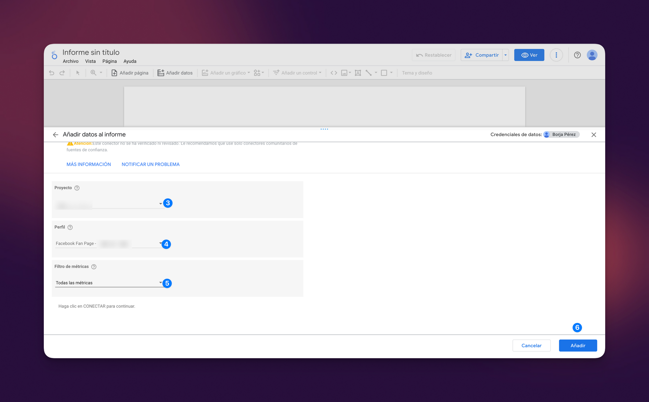Select the rectangle shape tool
This screenshot has width=649, height=402.
click(x=384, y=73)
